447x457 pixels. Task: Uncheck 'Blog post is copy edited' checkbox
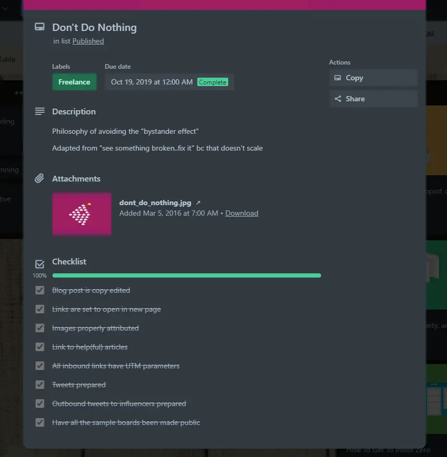pos(40,290)
